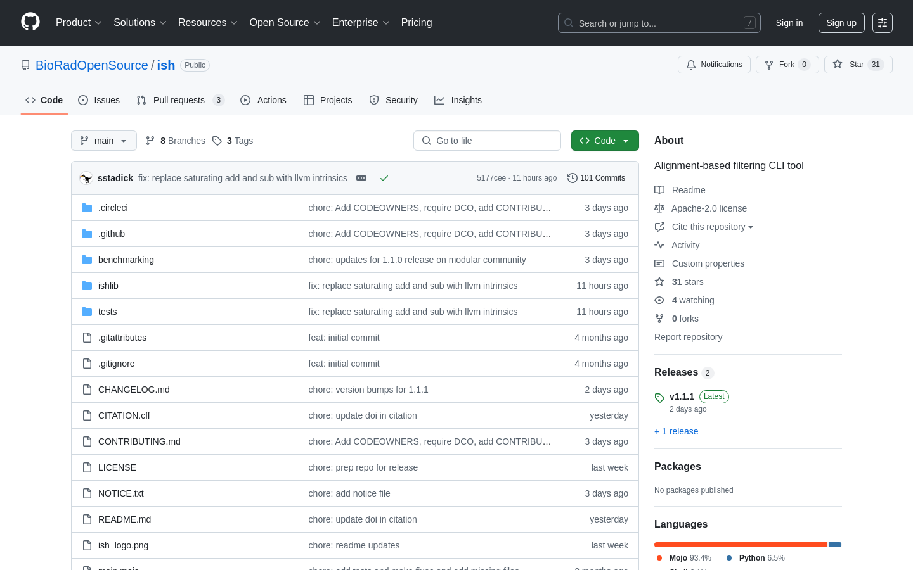Click the Python 6.5% language link
913x570 pixels.
(x=756, y=558)
